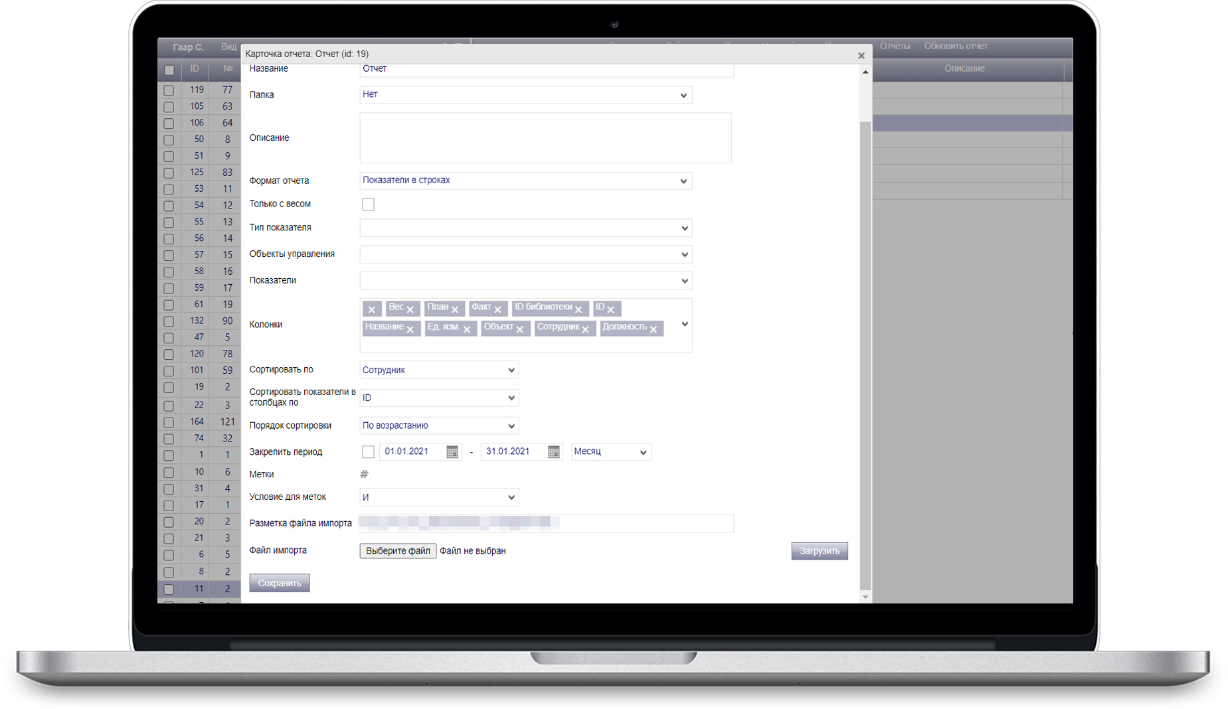
Task: Remove the Сотрудник column tag
Action: tap(585, 329)
